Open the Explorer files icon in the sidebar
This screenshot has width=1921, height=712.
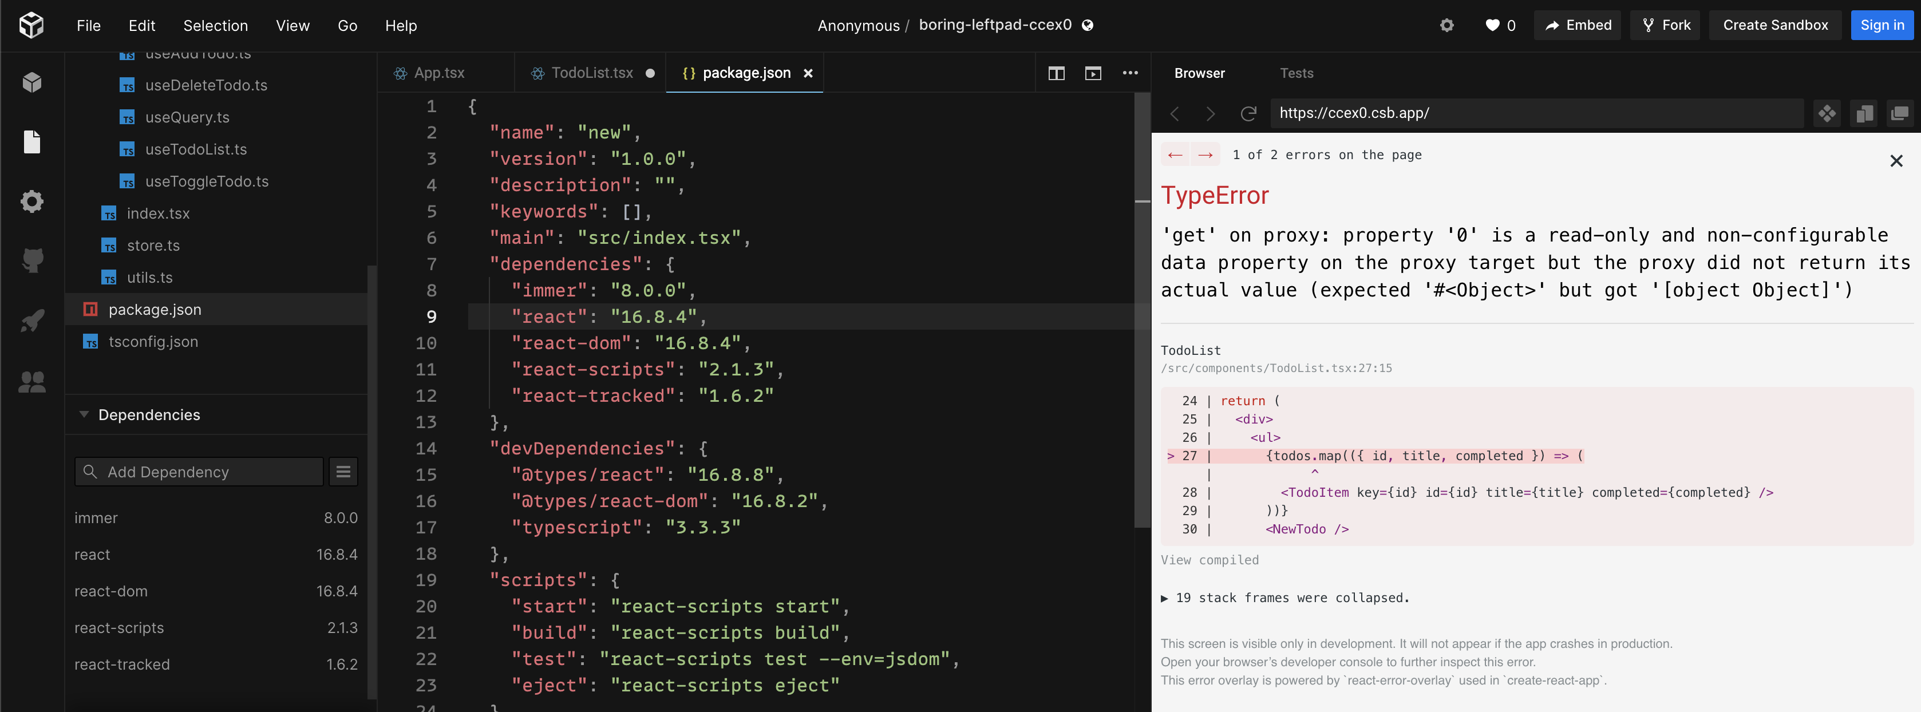coord(31,141)
